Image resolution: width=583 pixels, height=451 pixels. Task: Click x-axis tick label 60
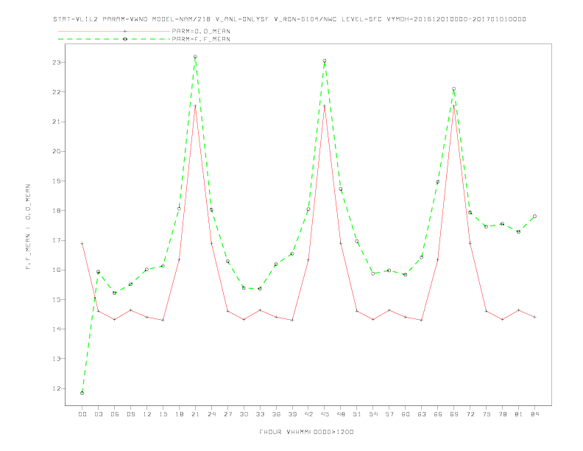pos(406,414)
